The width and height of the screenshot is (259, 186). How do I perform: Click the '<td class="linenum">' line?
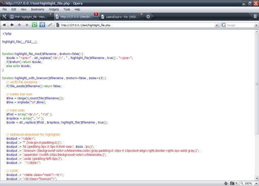pos(32,179)
